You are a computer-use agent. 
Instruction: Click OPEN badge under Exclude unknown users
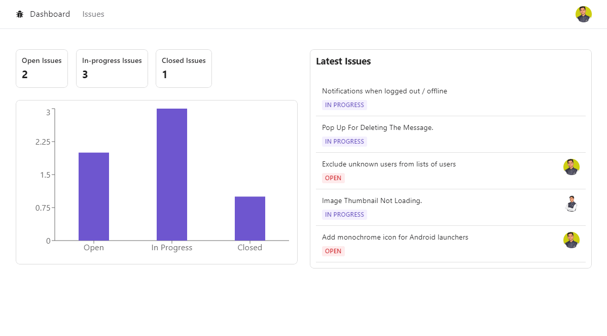pos(333,178)
